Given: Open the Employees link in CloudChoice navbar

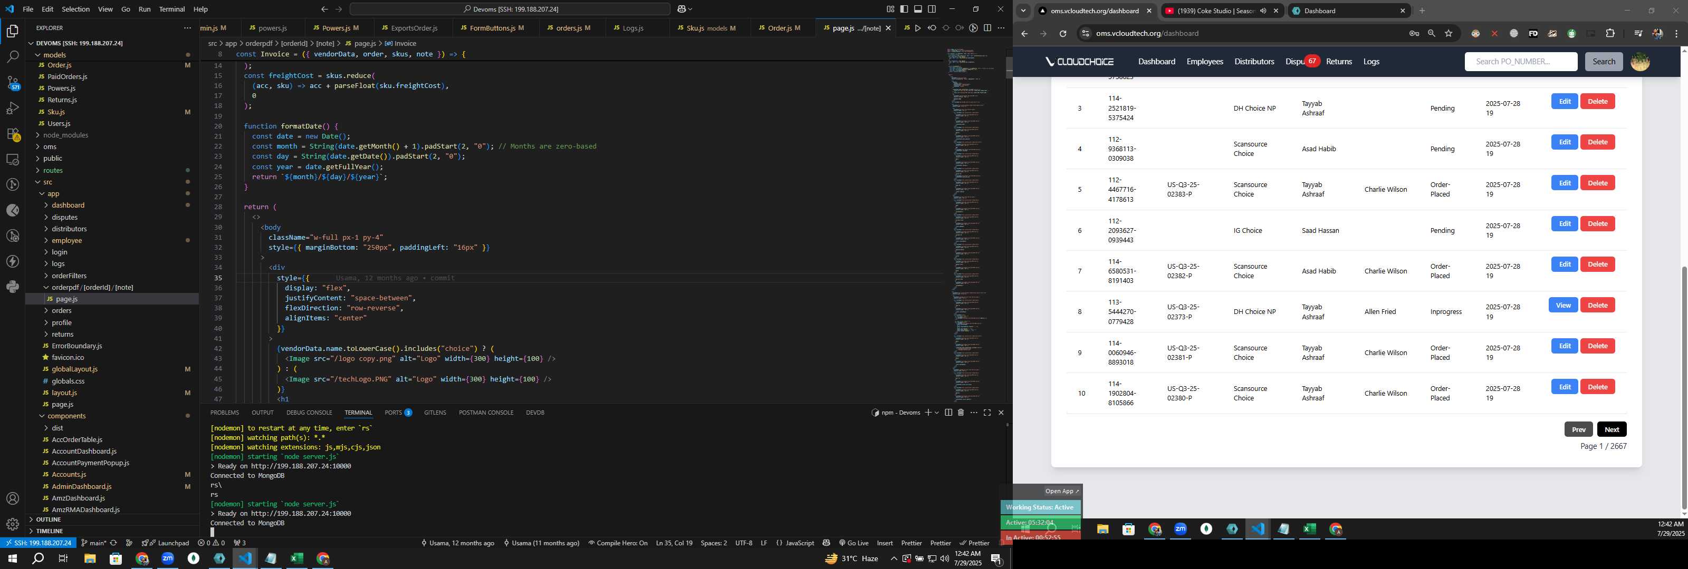Looking at the screenshot, I should click(1204, 62).
